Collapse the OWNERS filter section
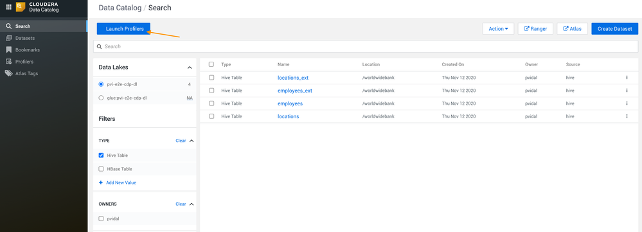 click(192, 204)
